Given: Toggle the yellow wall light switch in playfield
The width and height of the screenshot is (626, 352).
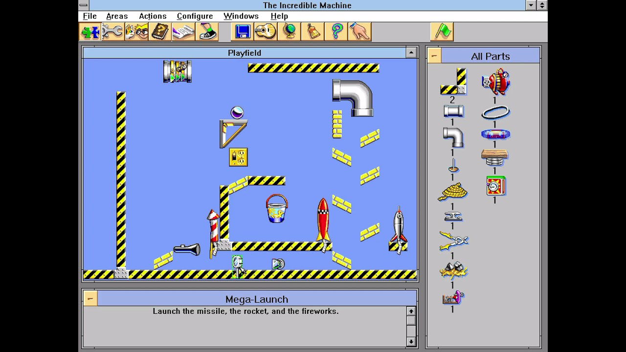Looking at the screenshot, I should pyautogui.click(x=238, y=157).
